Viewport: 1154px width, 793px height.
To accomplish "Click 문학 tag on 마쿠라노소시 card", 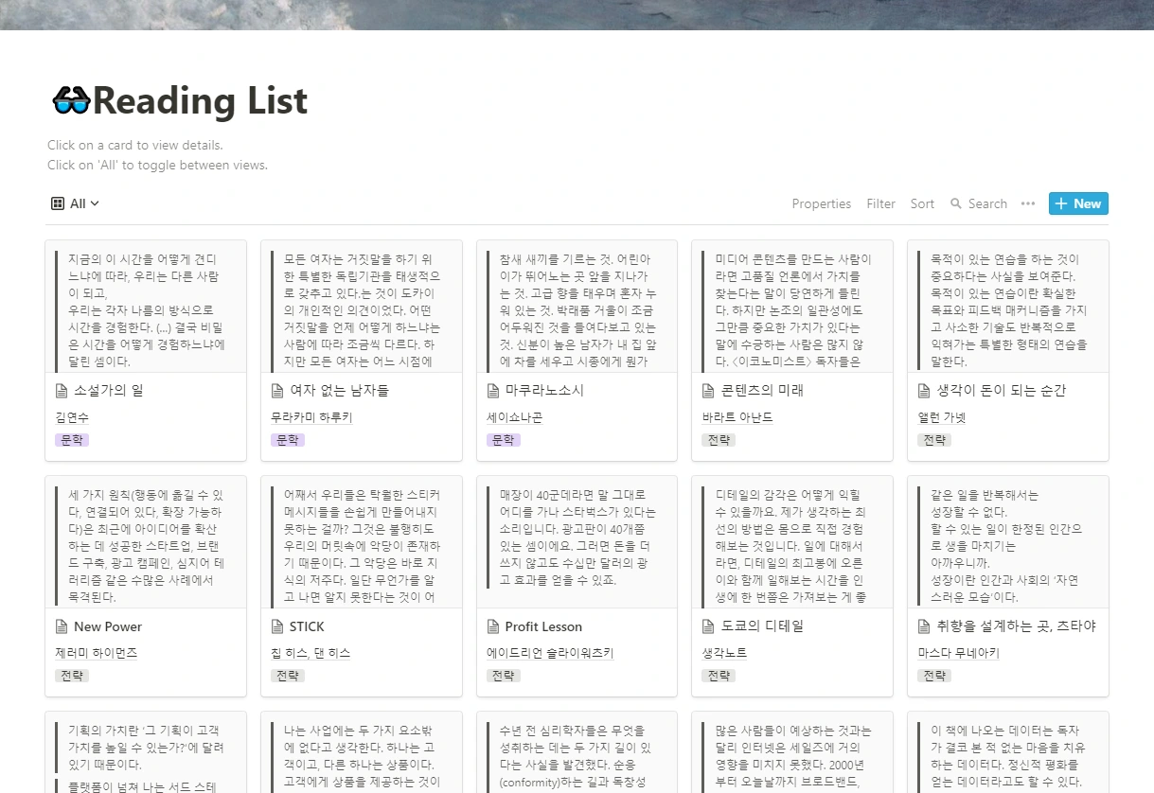I will [x=504, y=440].
